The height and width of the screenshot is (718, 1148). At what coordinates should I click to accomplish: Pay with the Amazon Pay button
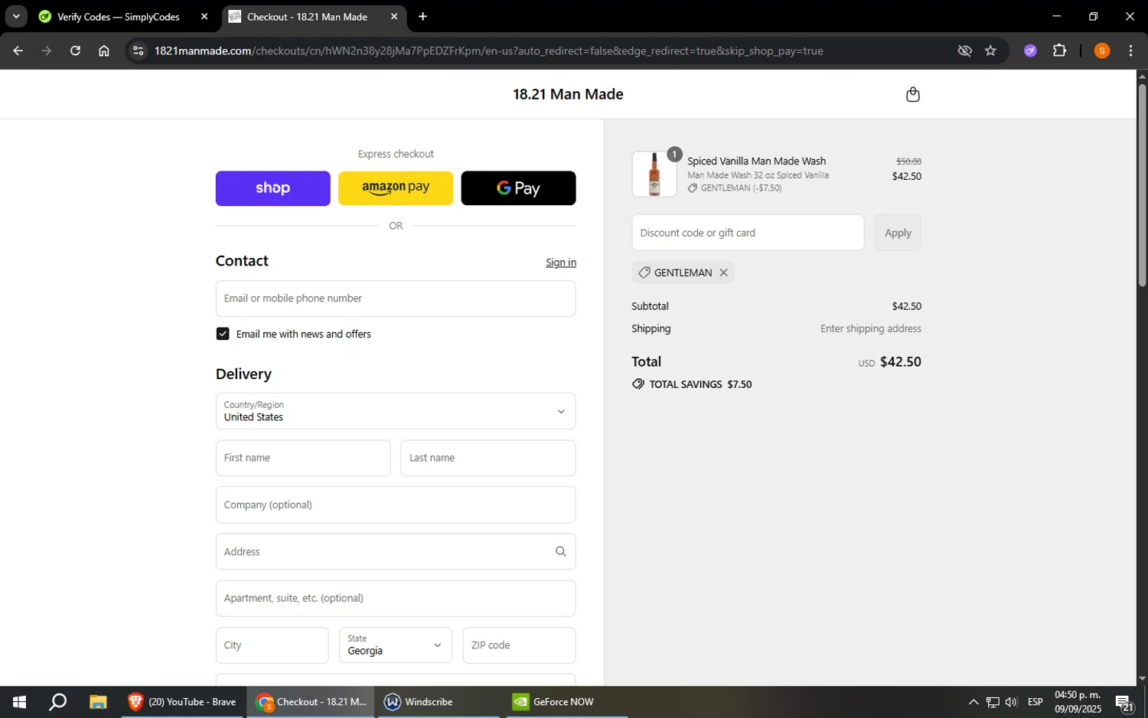396,188
